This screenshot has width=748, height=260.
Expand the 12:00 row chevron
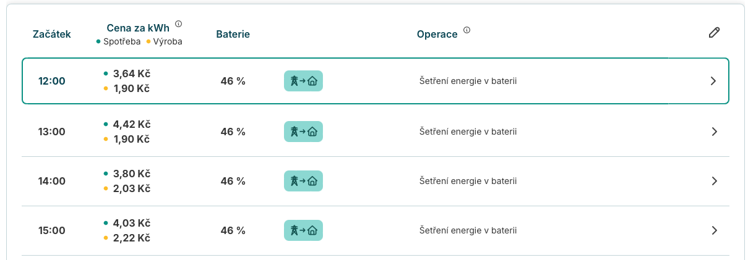click(x=713, y=81)
